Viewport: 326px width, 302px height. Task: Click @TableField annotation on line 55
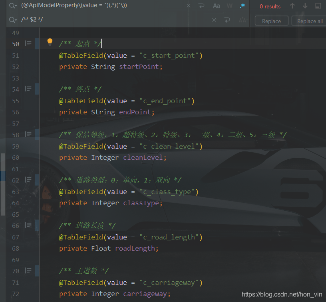[81, 101]
